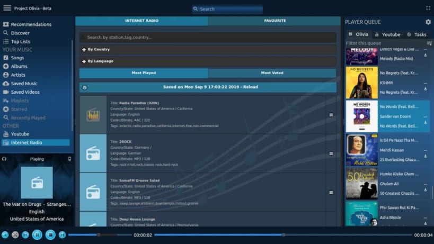This screenshot has width=434, height=244.
Task: Click the 'Deep House Lounge' station title
Action: tap(137, 219)
